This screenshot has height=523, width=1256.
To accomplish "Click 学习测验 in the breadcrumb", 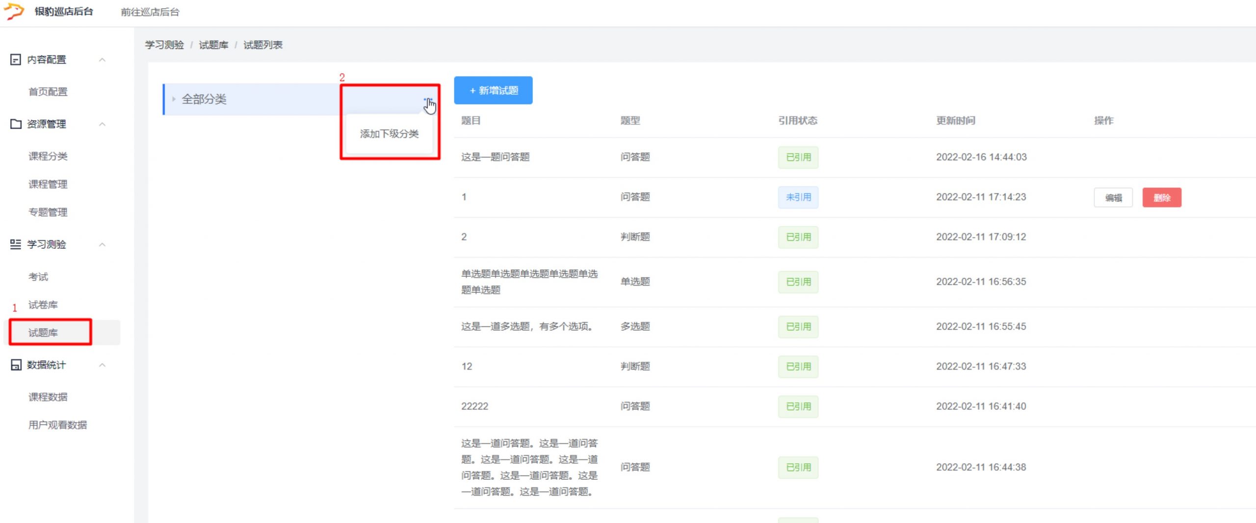I will tap(164, 45).
